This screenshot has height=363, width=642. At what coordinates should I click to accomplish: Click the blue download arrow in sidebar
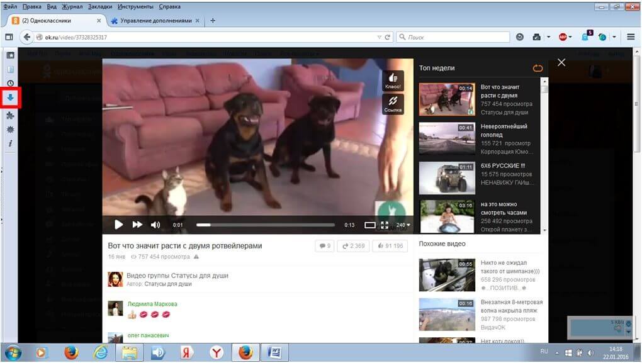pos(10,98)
